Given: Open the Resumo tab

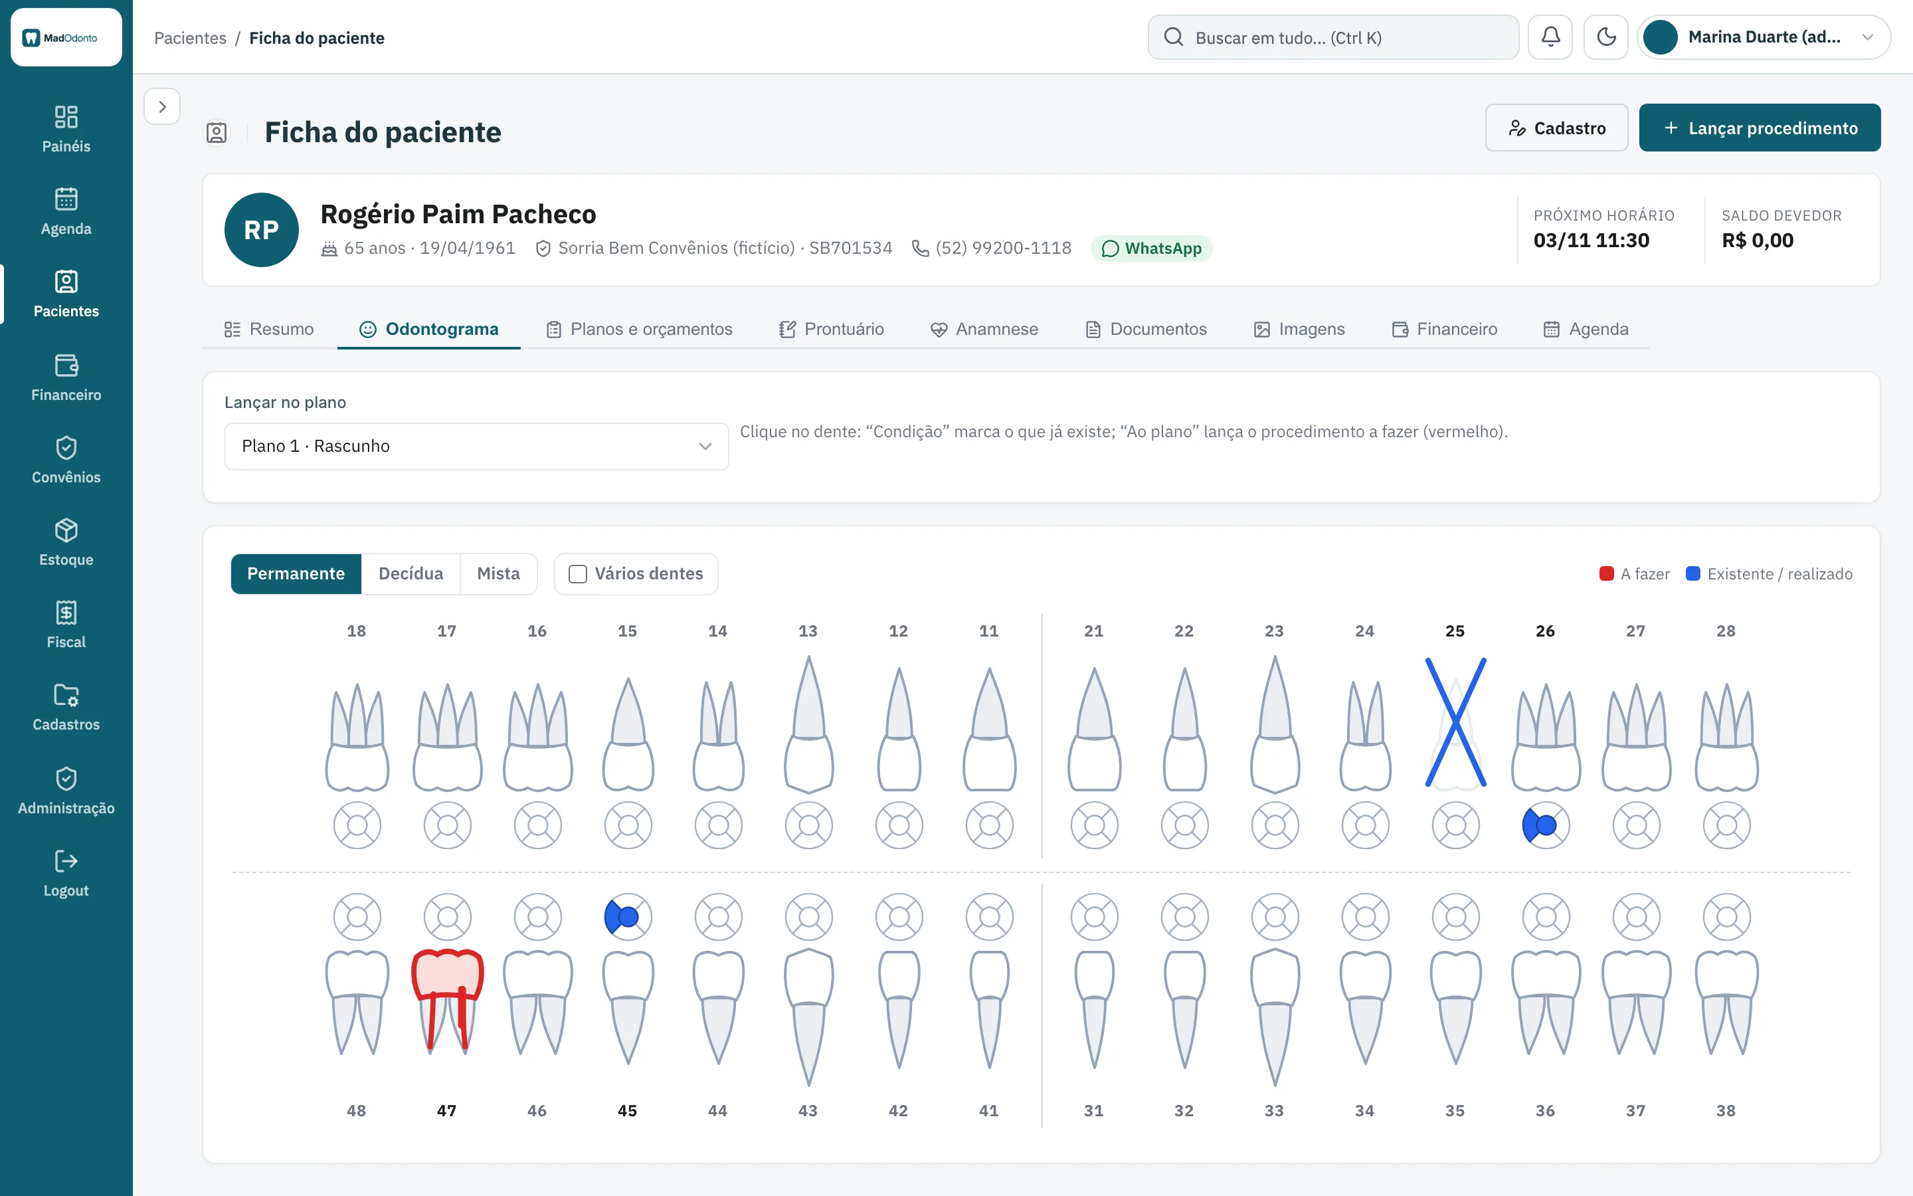Looking at the screenshot, I should tap(269, 329).
